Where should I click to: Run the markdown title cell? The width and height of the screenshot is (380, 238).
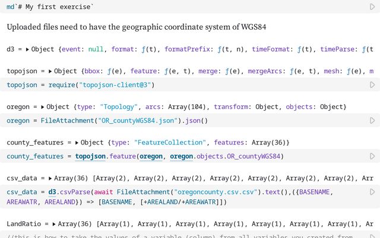tap(372, 7)
